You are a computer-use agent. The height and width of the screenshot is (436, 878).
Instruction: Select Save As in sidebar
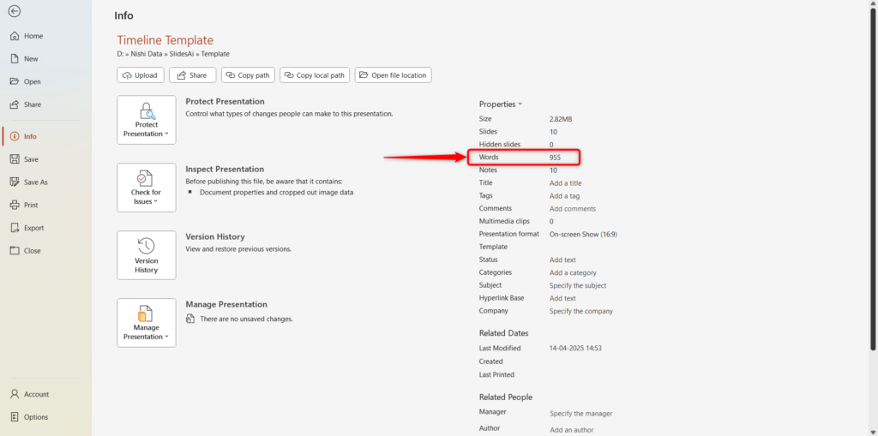[x=35, y=182]
